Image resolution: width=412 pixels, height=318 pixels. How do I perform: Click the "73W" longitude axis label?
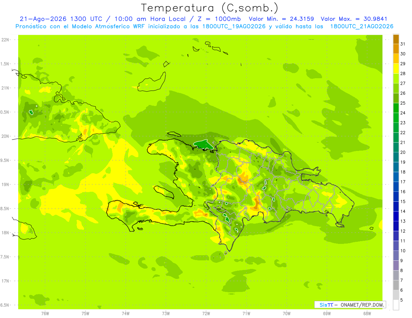[x=166, y=313]
